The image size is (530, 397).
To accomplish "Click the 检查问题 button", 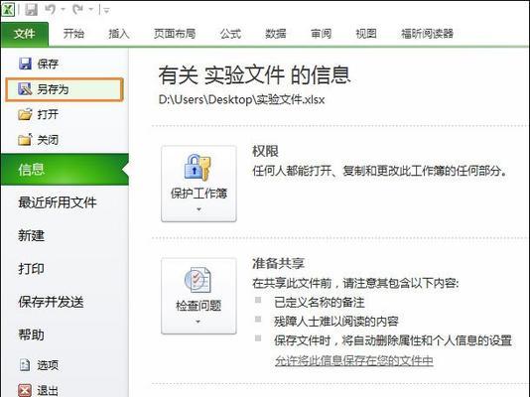I will [199, 296].
